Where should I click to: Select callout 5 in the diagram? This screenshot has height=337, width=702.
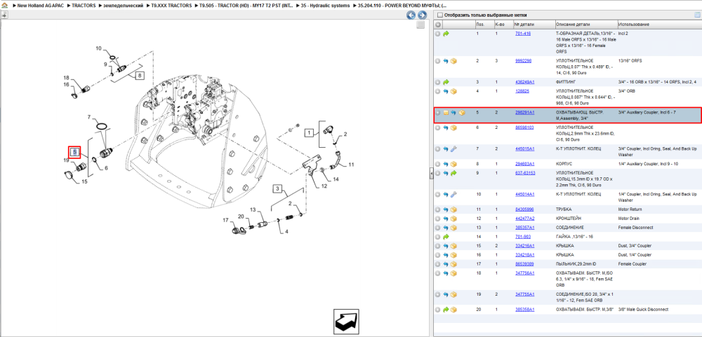[x=74, y=153]
